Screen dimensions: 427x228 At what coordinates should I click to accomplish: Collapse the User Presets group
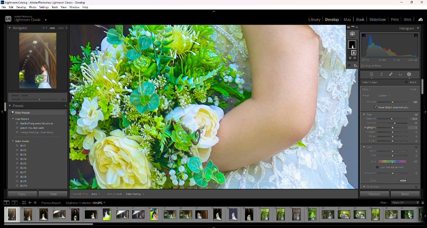tap(13, 119)
